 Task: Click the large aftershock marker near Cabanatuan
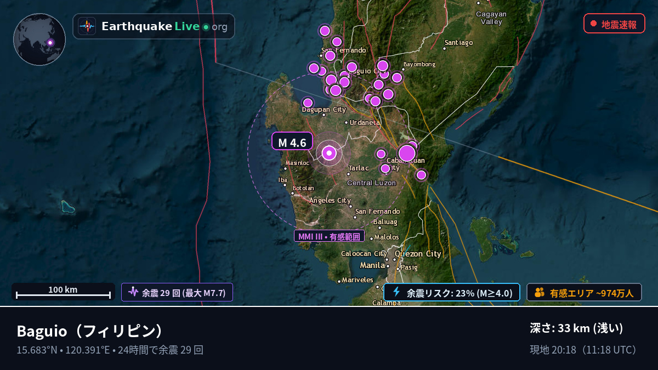click(x=407, y=153)
